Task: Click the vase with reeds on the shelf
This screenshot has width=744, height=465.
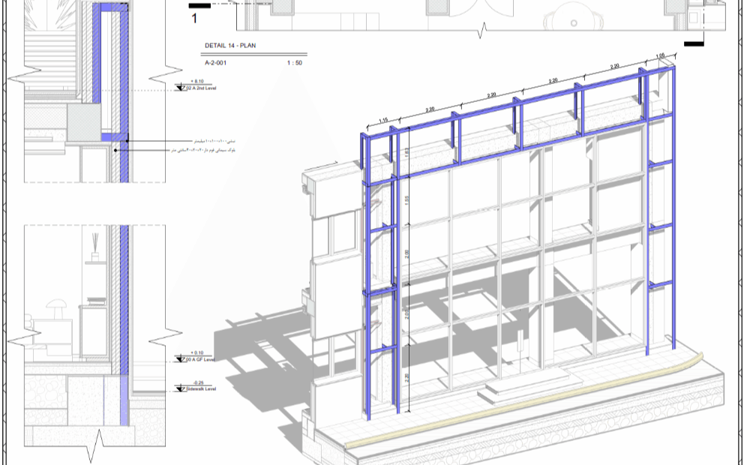Action: tap(95, 247)
